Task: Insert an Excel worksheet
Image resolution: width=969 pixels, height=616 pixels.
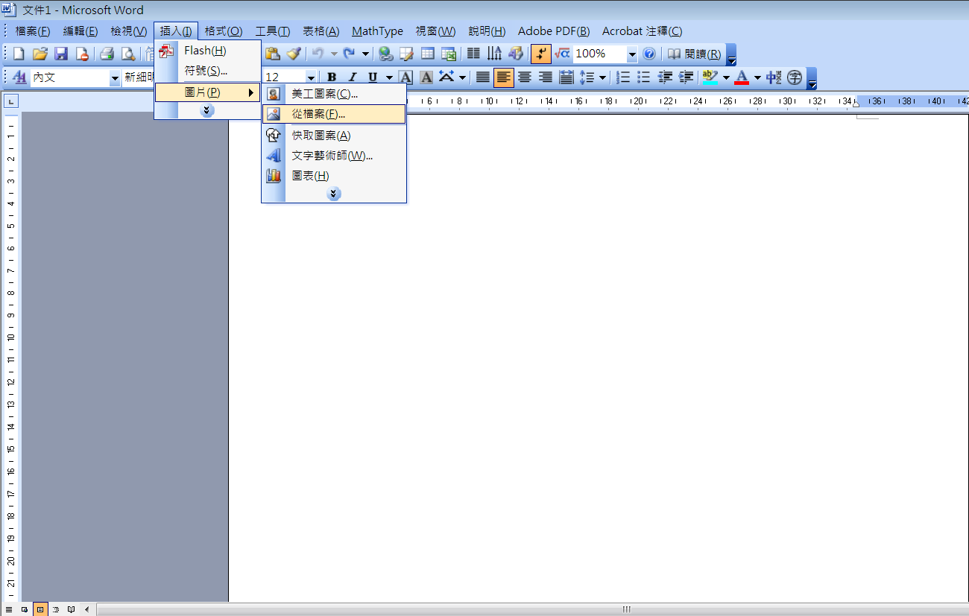Action: (x=449, y=54)
